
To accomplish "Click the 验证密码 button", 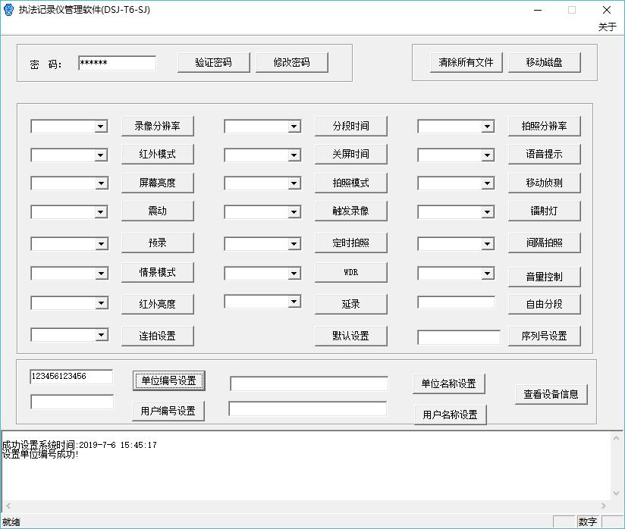I will (x=213, y=62).
